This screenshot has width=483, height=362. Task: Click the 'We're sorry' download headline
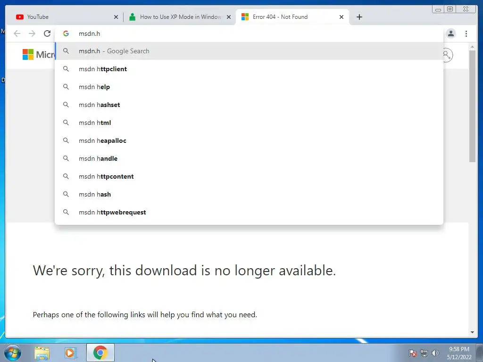(x=184, y=271)
